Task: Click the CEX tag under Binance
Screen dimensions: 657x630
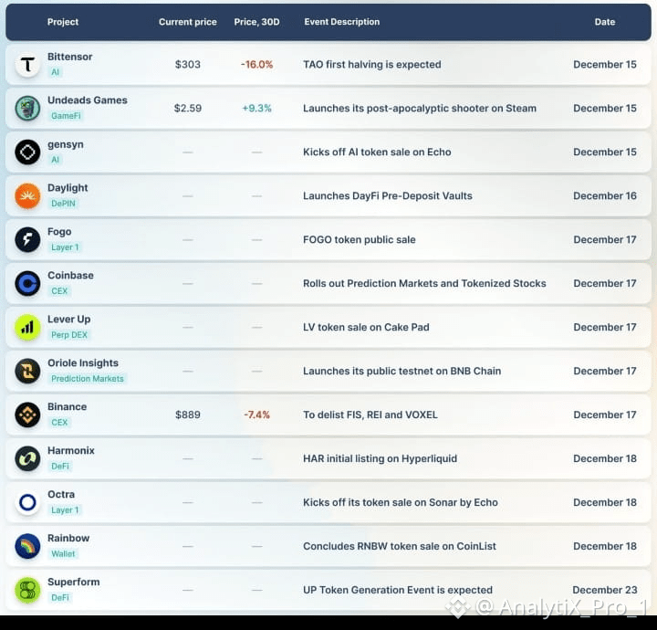Action: [59, 423]
